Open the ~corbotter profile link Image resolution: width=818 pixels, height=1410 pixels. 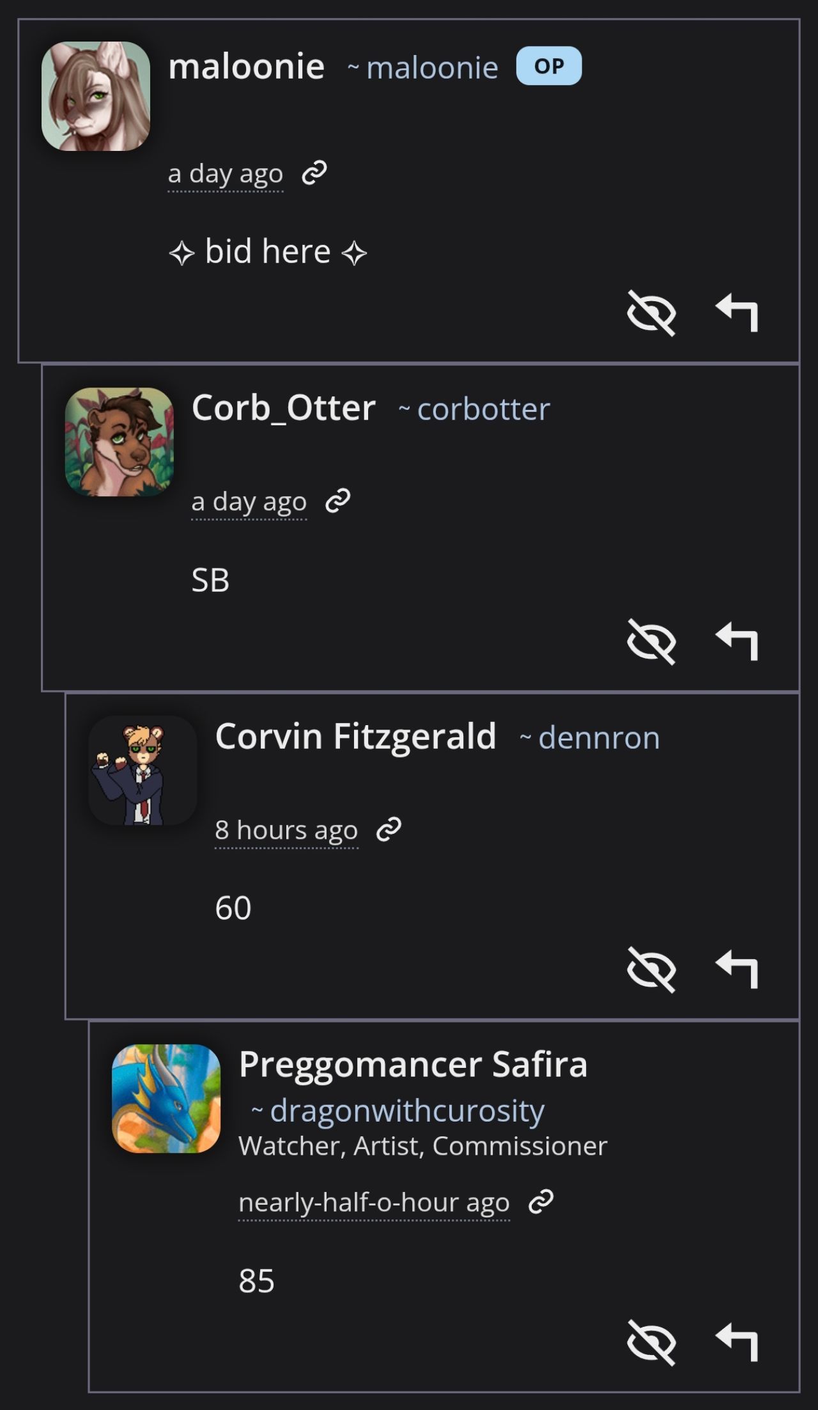tap(474, 409)
